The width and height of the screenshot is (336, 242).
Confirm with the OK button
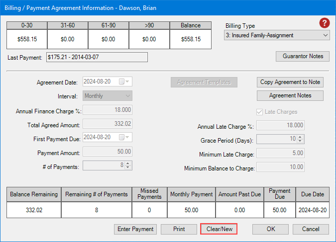point(270,229)
